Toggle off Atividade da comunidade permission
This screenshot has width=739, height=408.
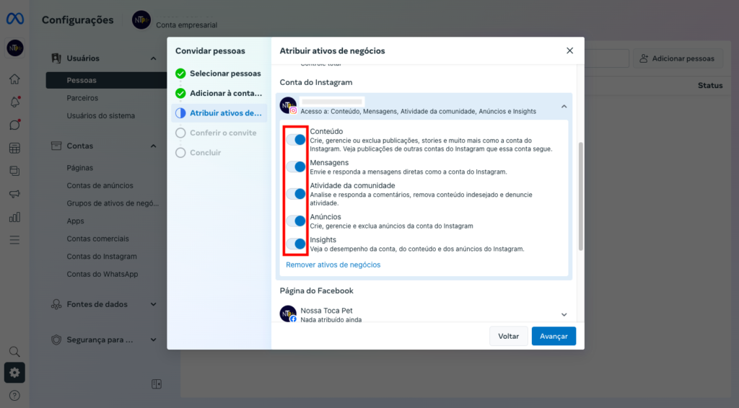click(x=297, y=194)
